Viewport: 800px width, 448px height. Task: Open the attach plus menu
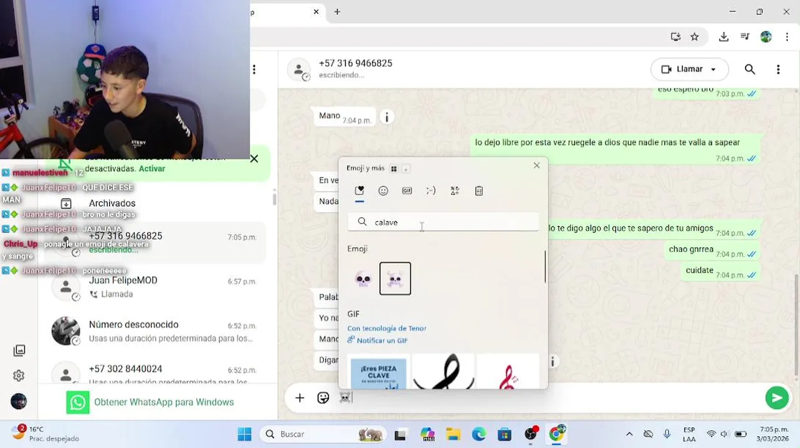coord(300,398)
